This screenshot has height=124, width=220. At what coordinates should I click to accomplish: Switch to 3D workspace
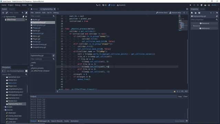tap(104, 5)
